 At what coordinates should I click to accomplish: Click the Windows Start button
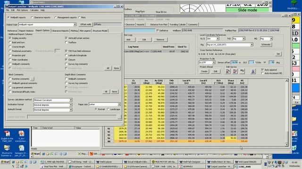5,162
